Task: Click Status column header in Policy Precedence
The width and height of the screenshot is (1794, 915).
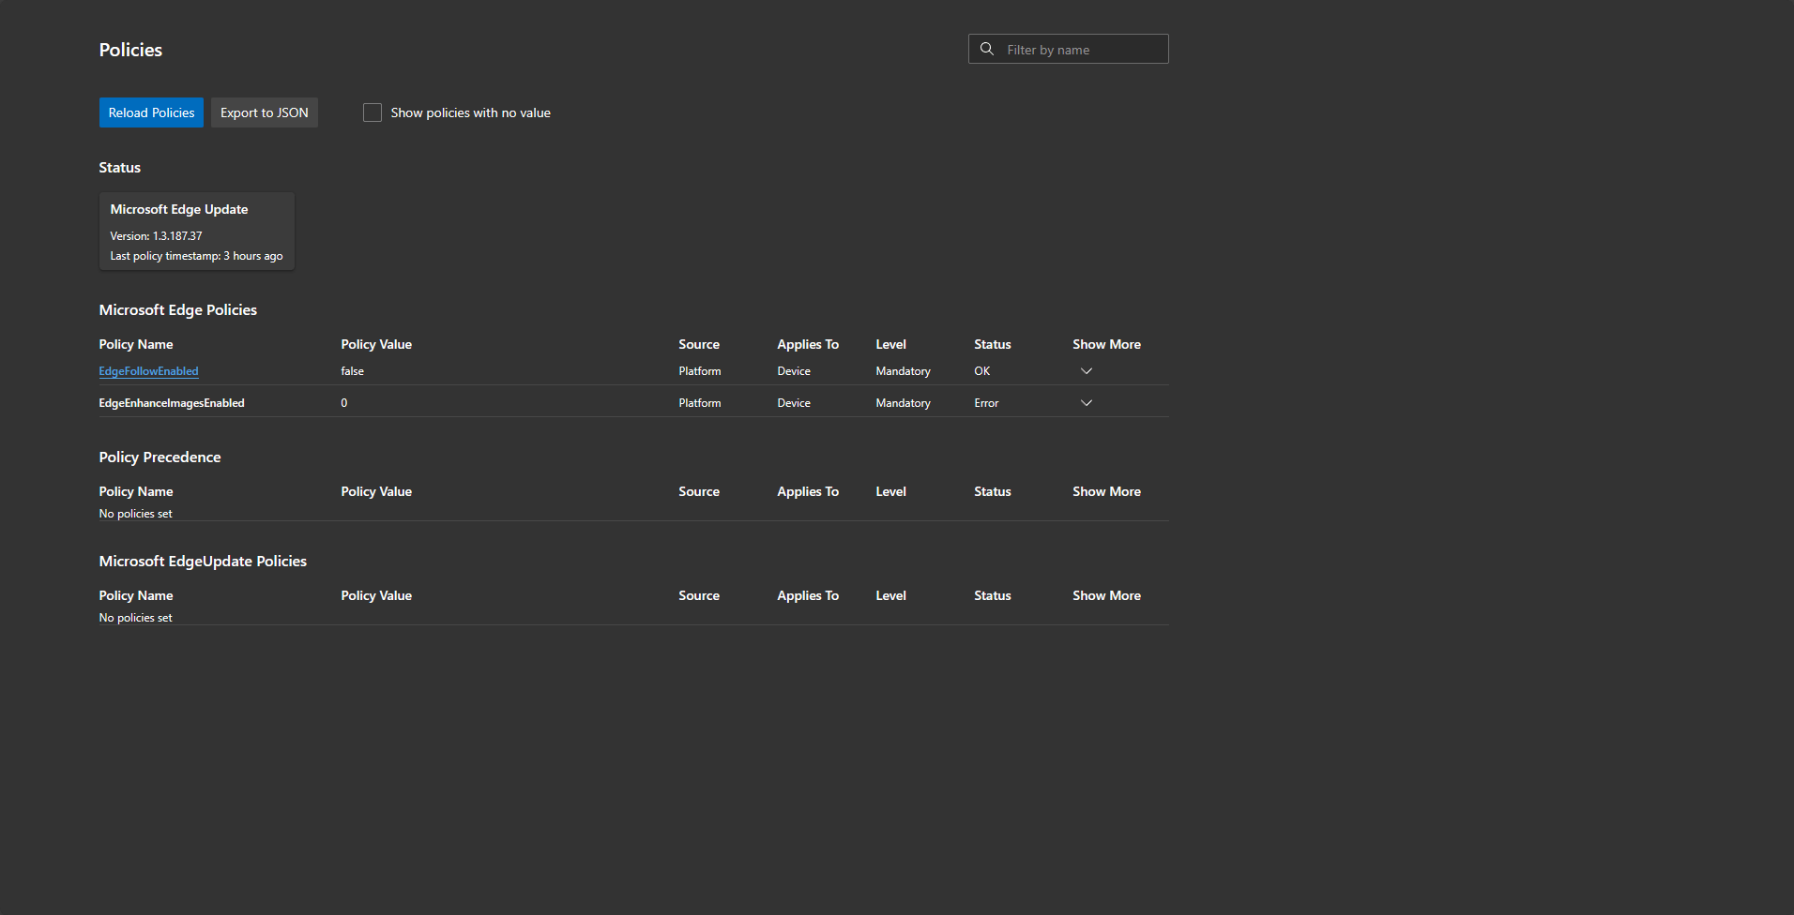Action: point(992,491)
